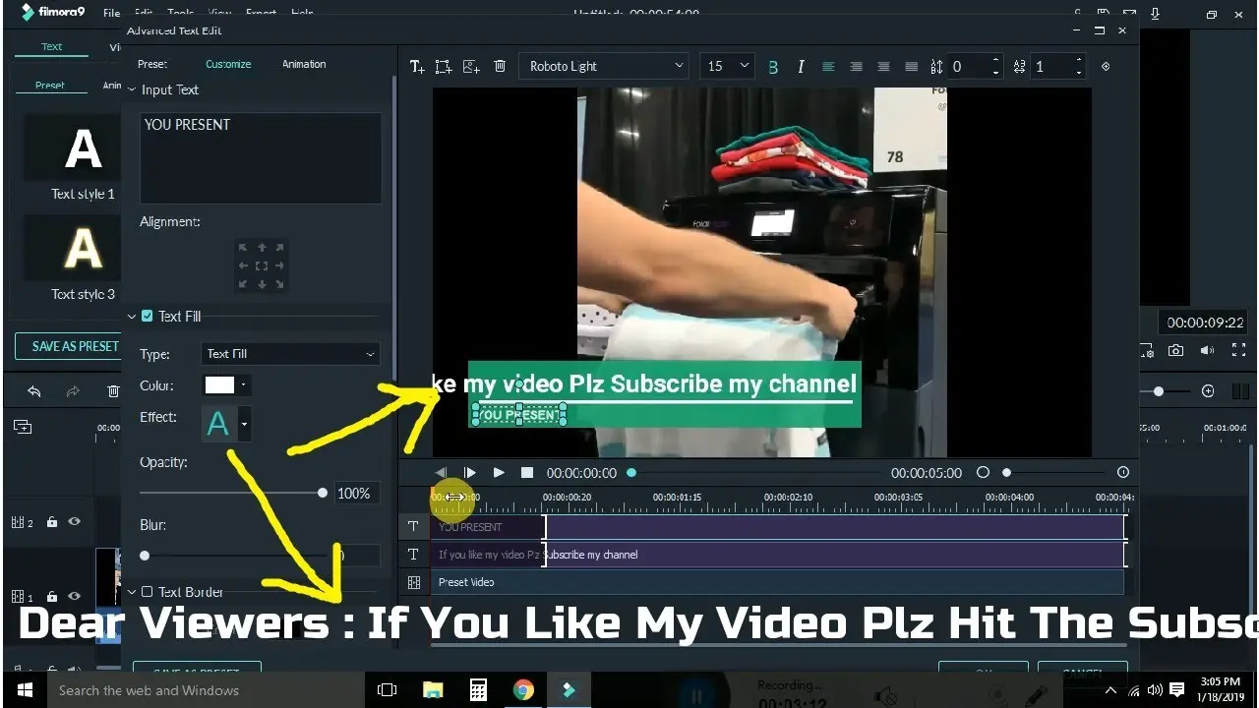1259x708 pixels.
Task: Open the fill color dropdown arrow
Action: tap(243, 385)
